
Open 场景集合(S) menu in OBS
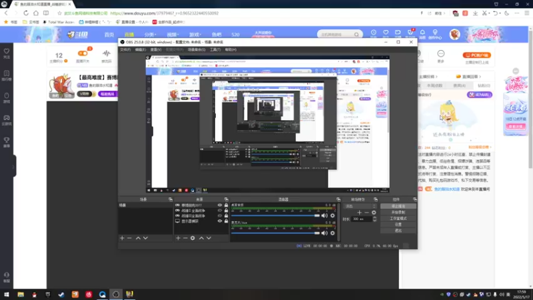click(197, 49)
